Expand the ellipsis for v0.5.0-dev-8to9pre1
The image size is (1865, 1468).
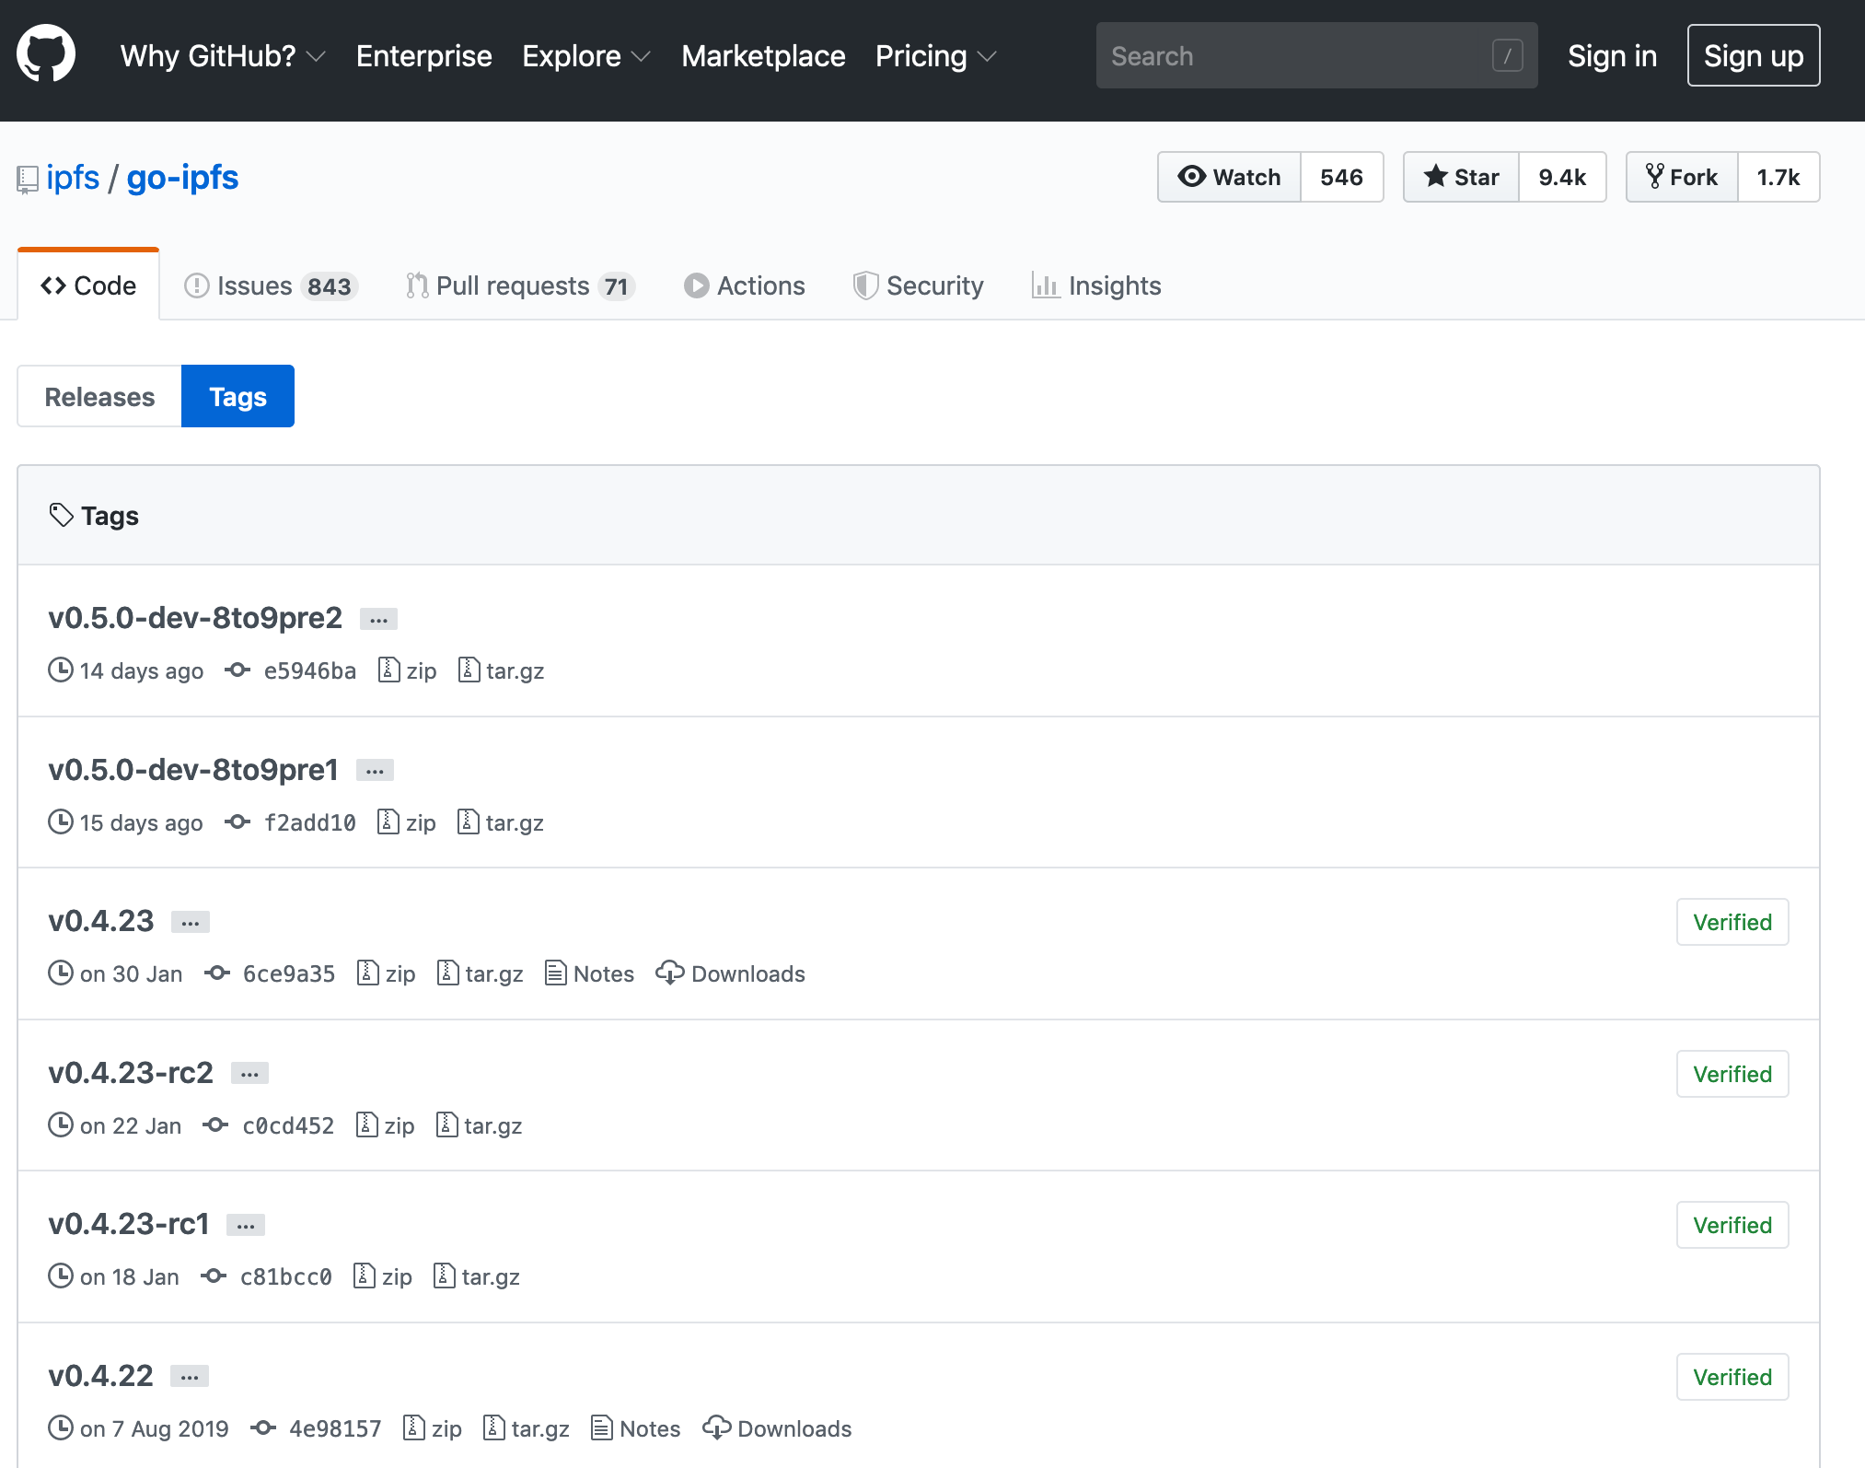375,770
